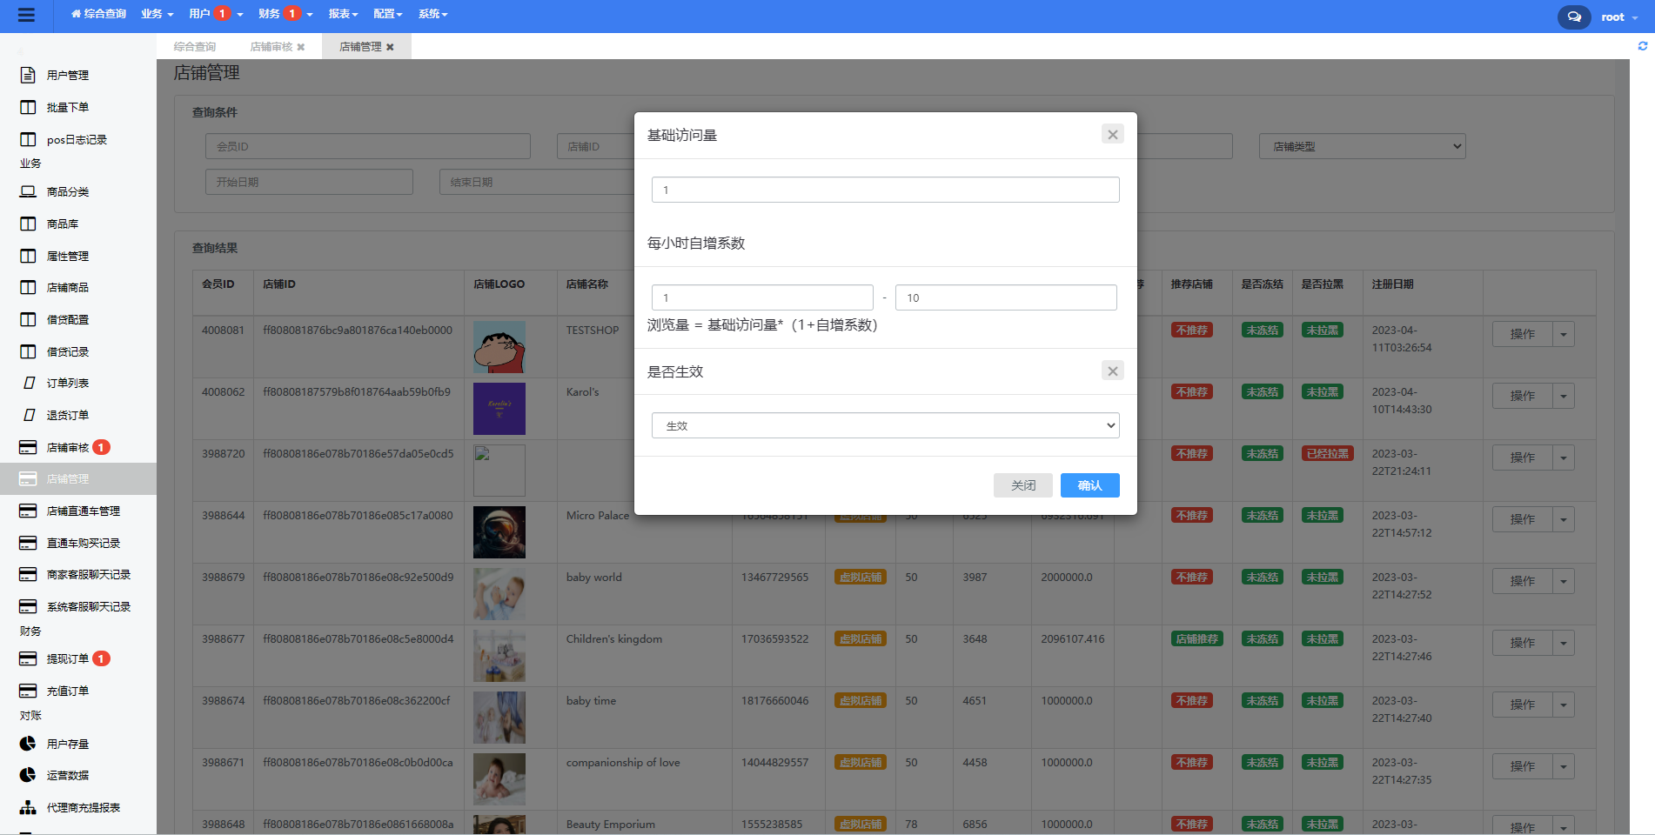1655x835 pixels.
Task: Click 操作 button for Karol's row
Action: coord(1523,396)
